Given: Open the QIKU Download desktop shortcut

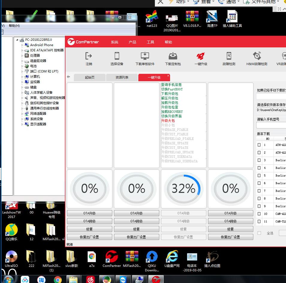Looking at the screenshot, I should (152, 261).
